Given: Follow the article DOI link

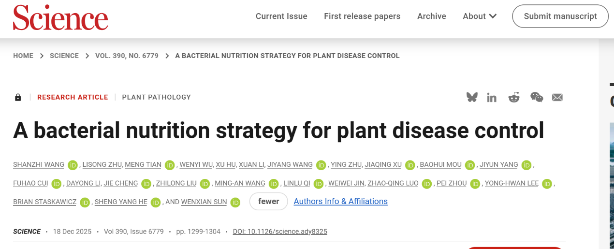Looking at the screenshot, I should coord(280,232).
